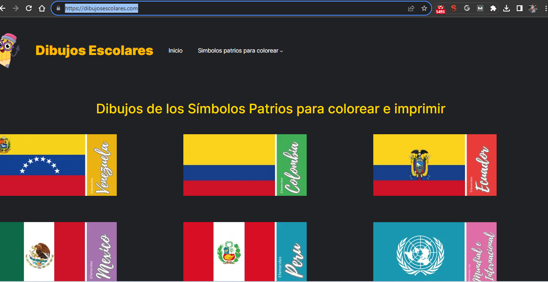Screen dimensions: 548x282
Task: Open Simbolos patrios para colorear menu
Action: tap(238, 51)
